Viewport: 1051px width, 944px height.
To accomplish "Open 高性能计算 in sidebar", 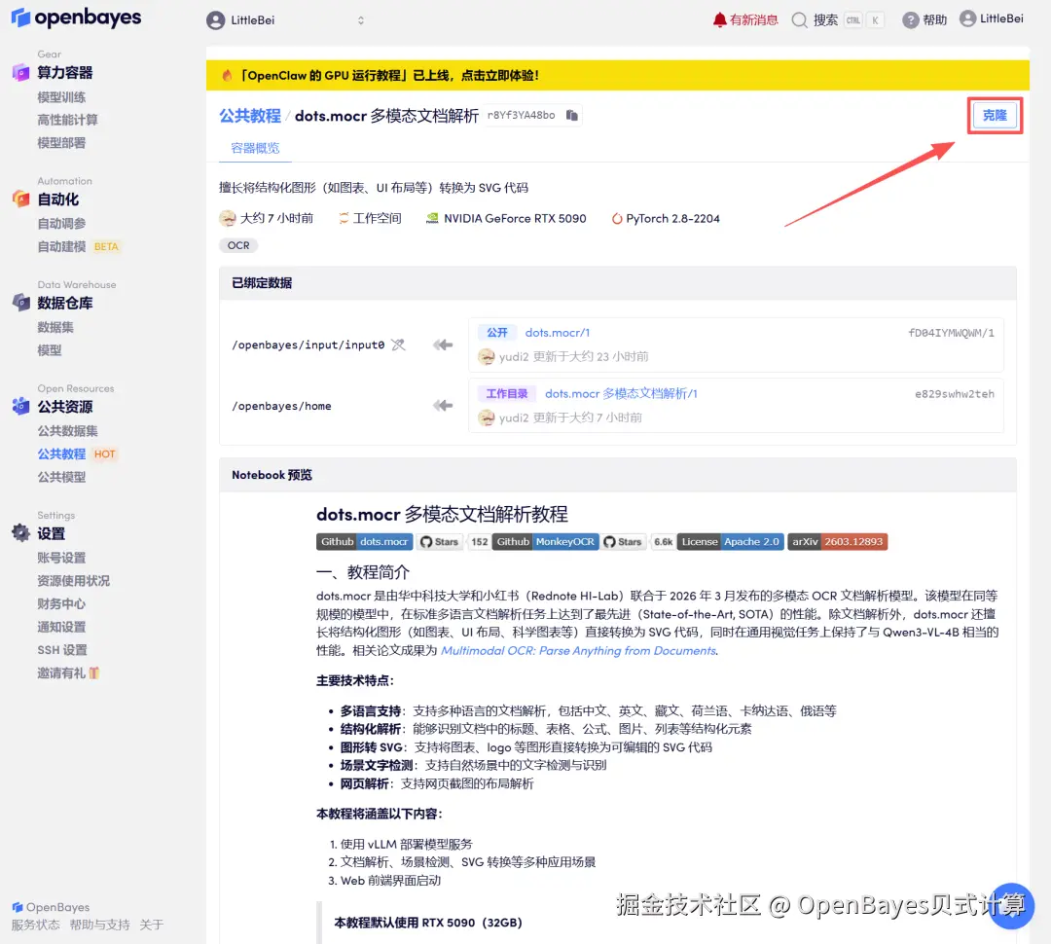I will click(67, 120).
